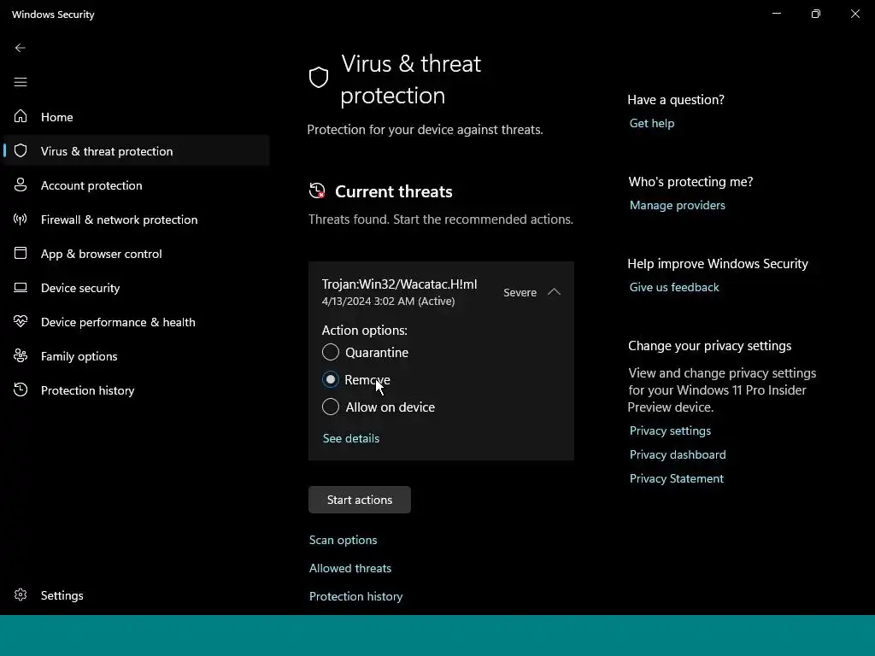Close the Windows Security window
Viewport: 875px width, 656px height.
854,14
